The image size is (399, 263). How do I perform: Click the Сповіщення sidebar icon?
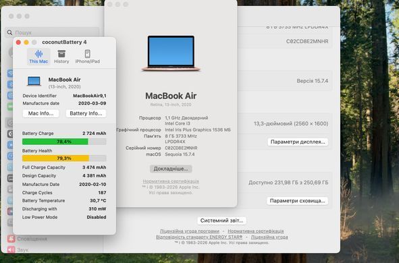pyautogui.click(x=11, y=239)
